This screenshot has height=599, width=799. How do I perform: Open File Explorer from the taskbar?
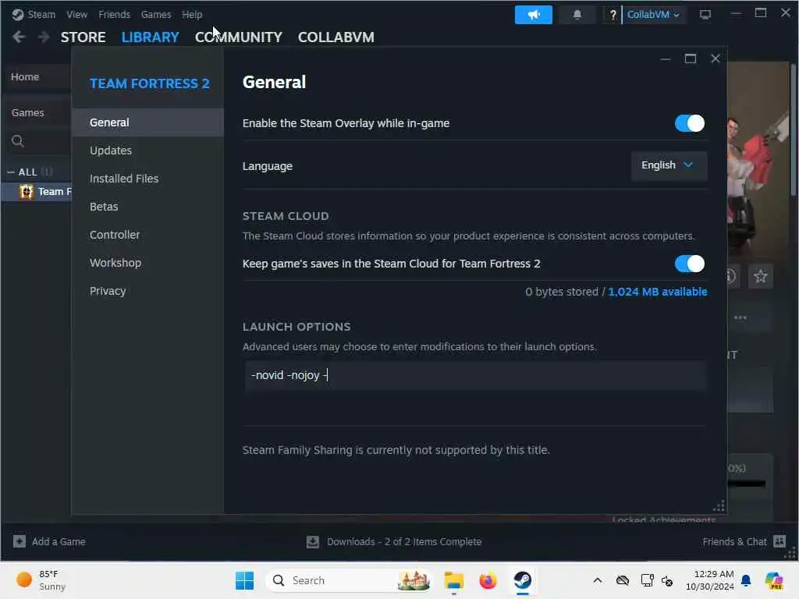[453, 580]
